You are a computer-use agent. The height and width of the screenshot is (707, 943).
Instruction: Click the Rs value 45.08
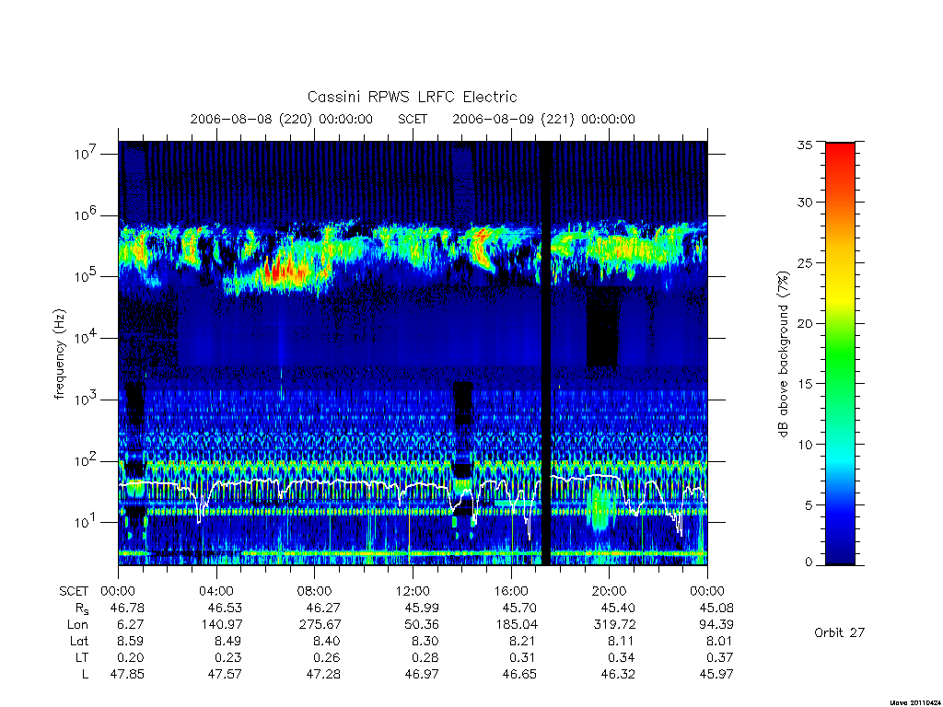click(x=716, y=608)
